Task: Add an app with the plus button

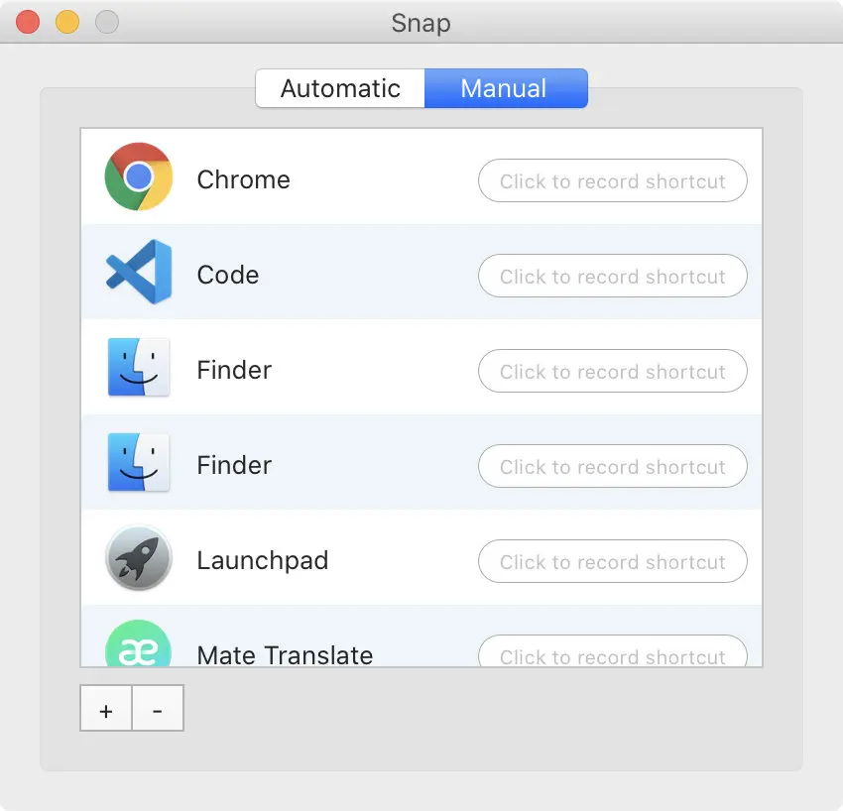Action: (x=106, y=708)
